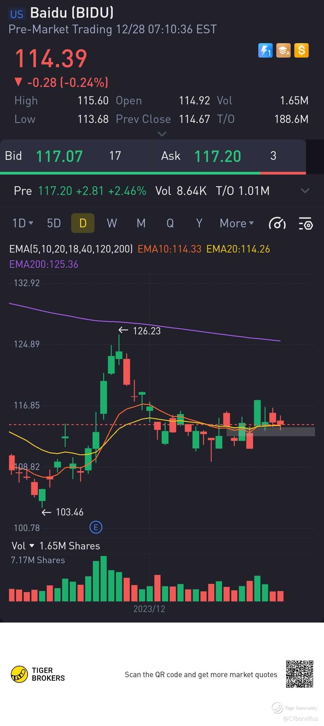The width and height of the screenshot is (324, 726).
Task: Tap the yellow dollar sign icon
Action: [301, 50]
